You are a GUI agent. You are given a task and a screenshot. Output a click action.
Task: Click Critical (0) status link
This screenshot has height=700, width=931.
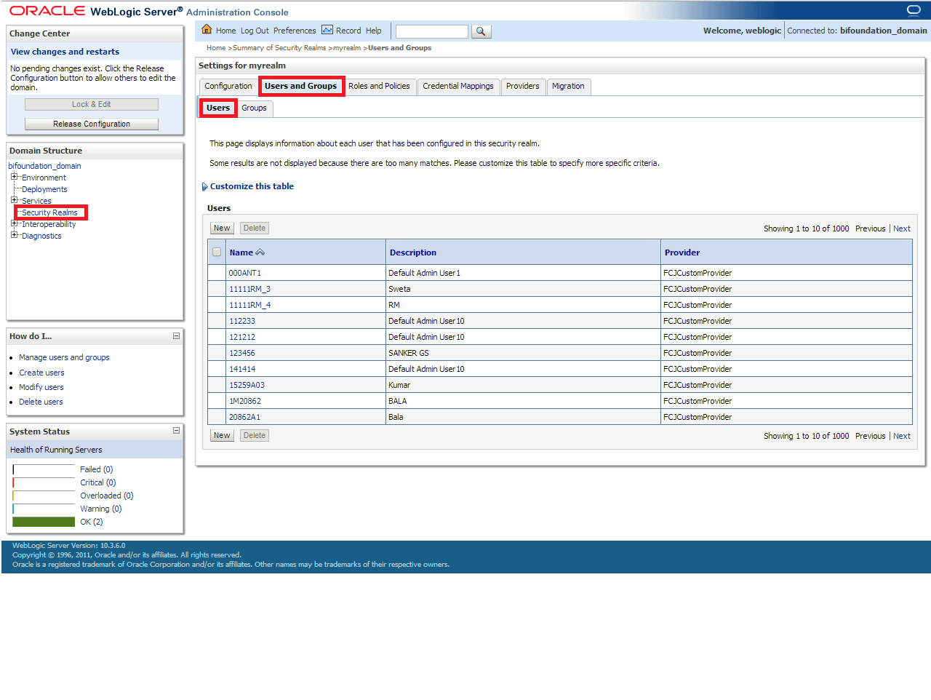[98, 482]
